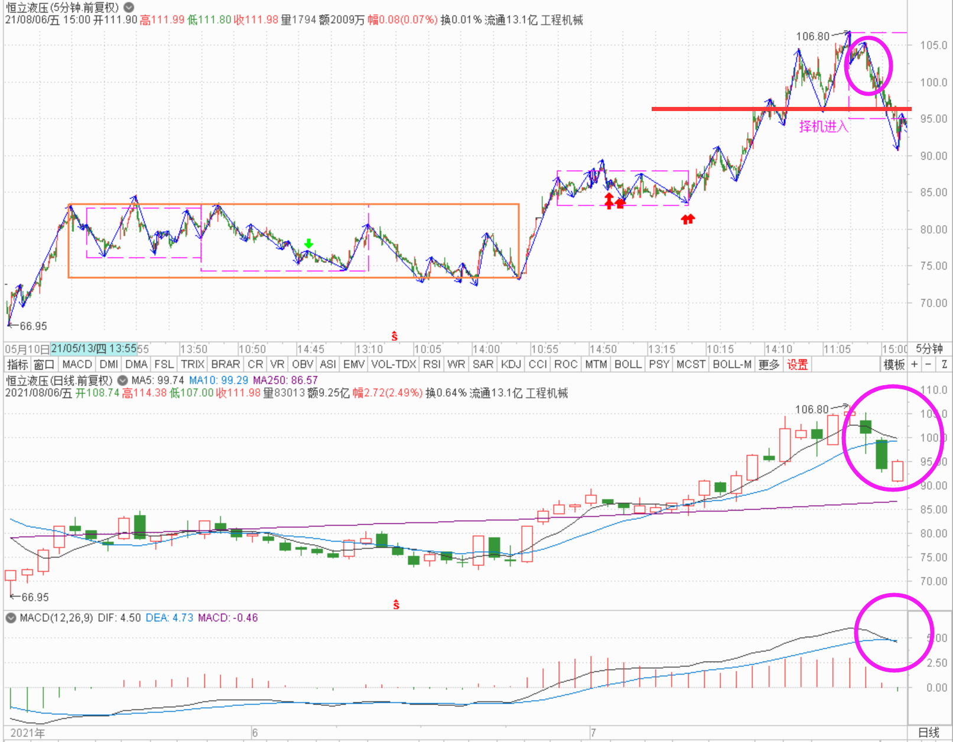
Task: Select the BOLL indicator tab
Action: 627,365
